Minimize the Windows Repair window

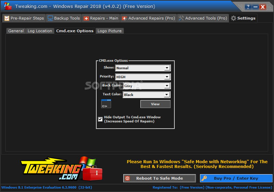255,7
